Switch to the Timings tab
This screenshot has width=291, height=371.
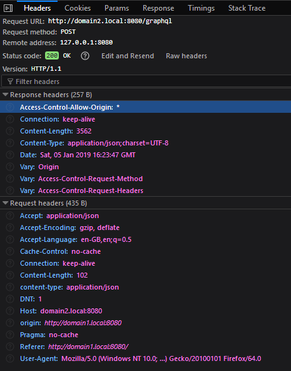click(x=202, y=8)
